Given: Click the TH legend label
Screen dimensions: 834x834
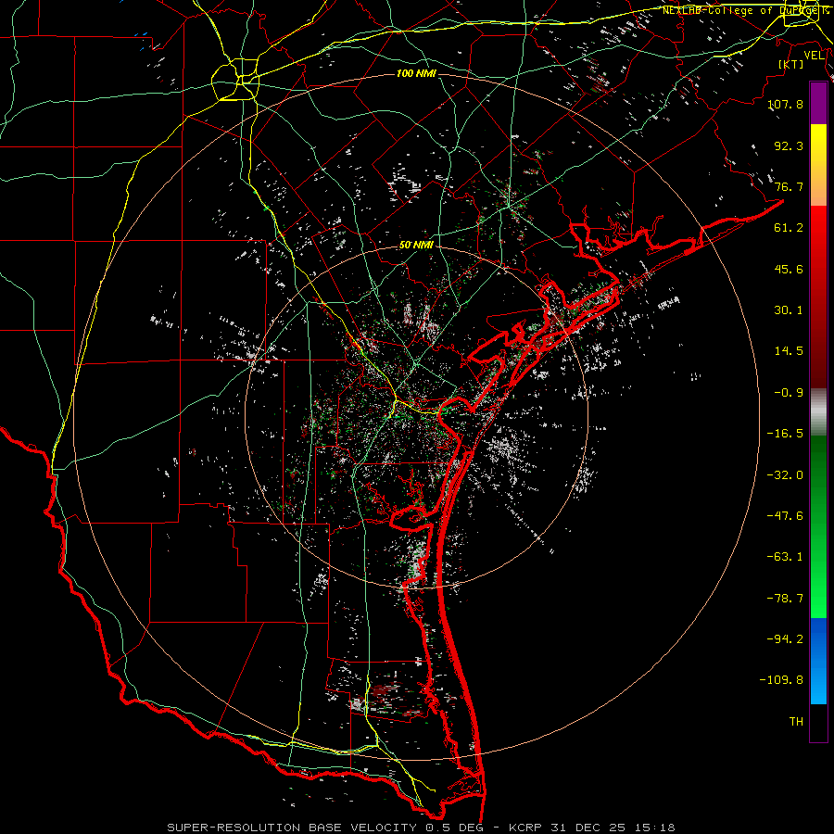Looking at the screenshot, I should 796,722.
